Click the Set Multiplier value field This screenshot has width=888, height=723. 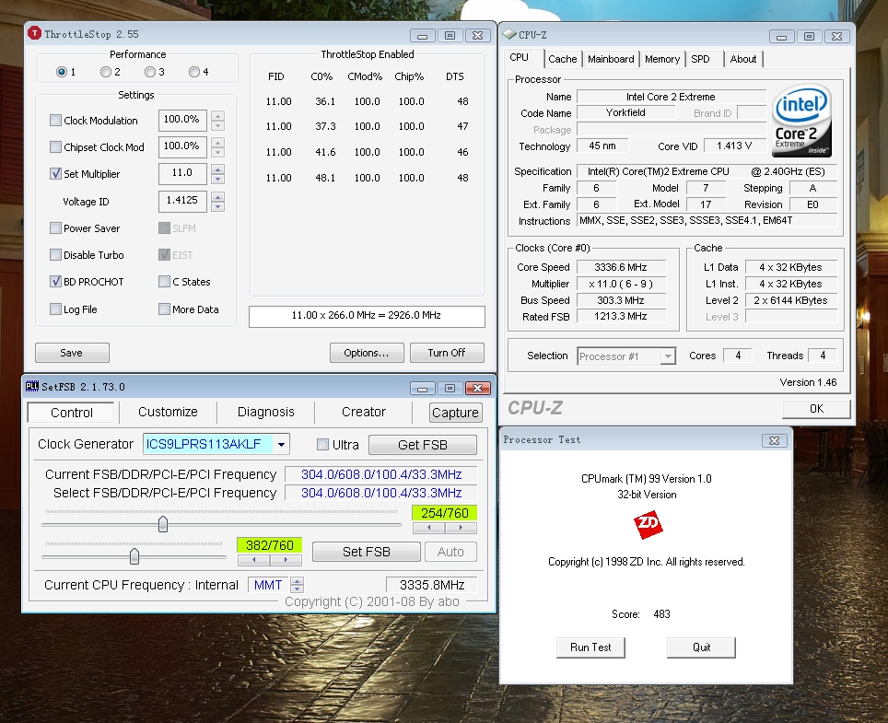coord(182,173)
